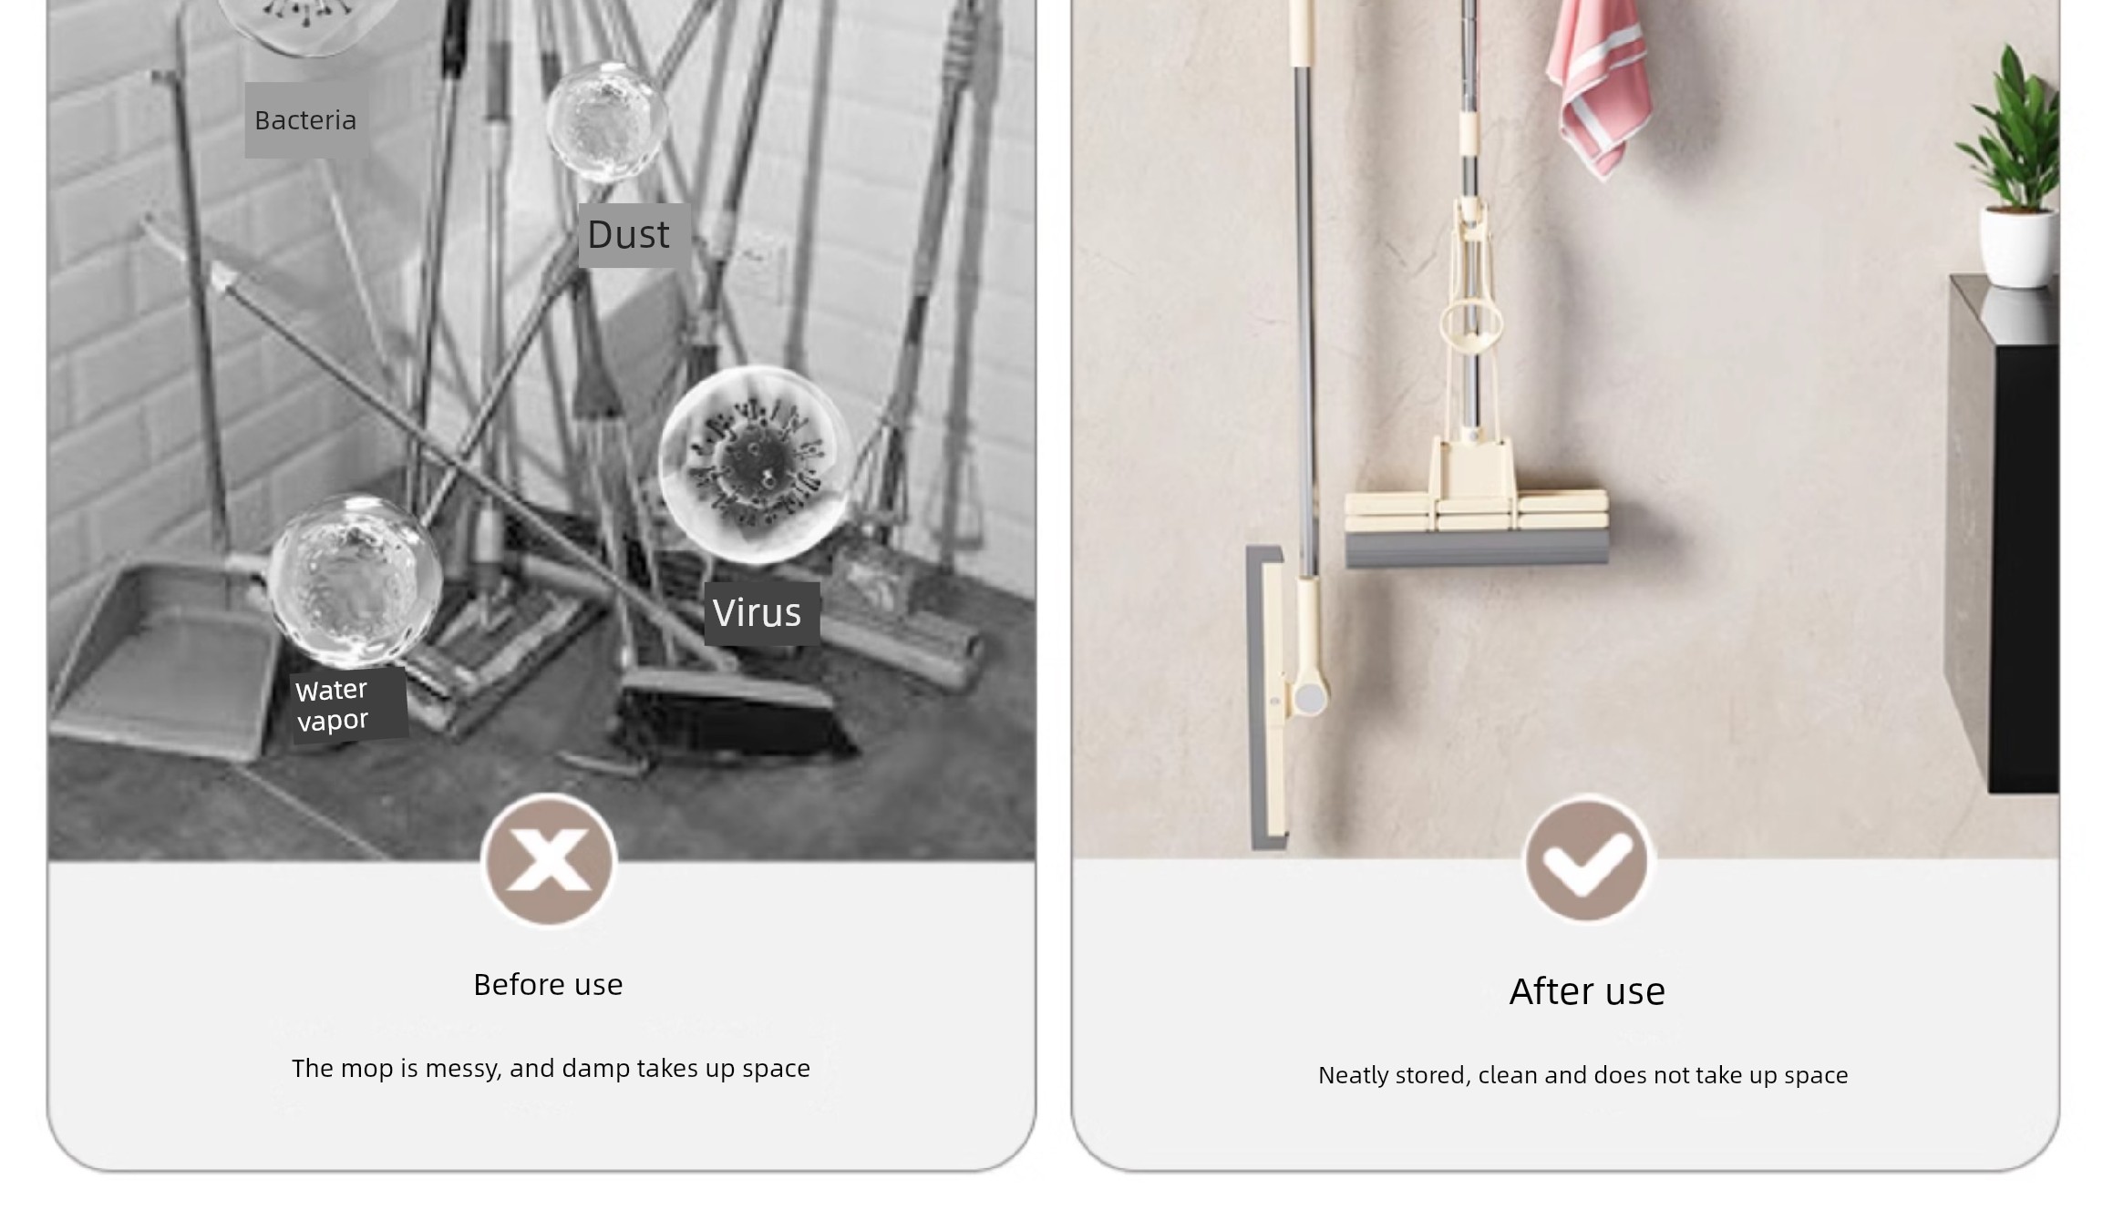Select the Bacteria label

click(306, 120)
